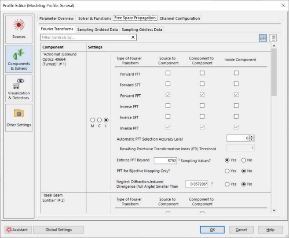
Task: Switch to Channel Configuration tab
Action: point(179,19)
